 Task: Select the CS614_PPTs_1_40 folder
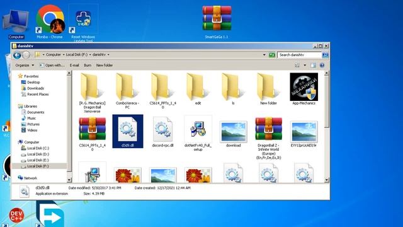pyautogui.click(x=162, y=91)
